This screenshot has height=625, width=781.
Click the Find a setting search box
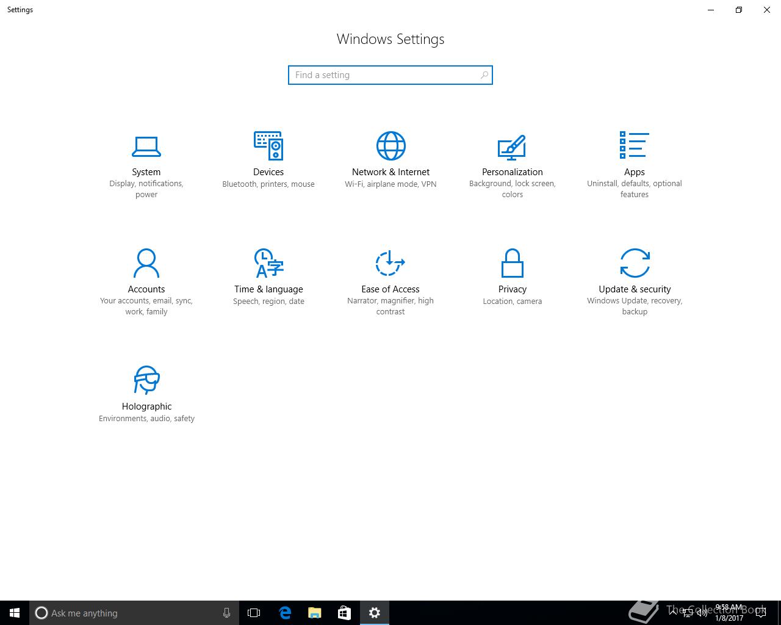coord(390,75)
